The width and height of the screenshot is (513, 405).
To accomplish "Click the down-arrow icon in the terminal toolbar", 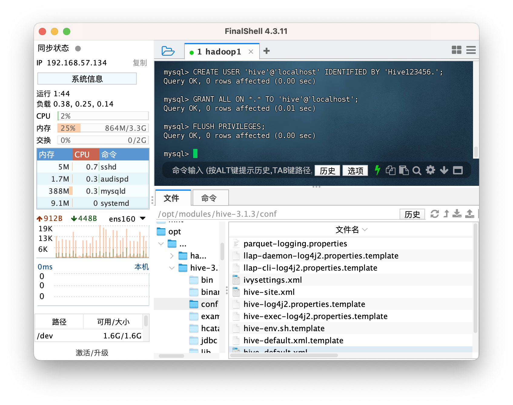I will tap(444, 170).
